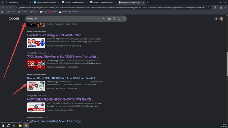Open 'HOW TO BUY TRON ENERGY?' link
This screenshot has width=228, height=128.
pos(60,100)
